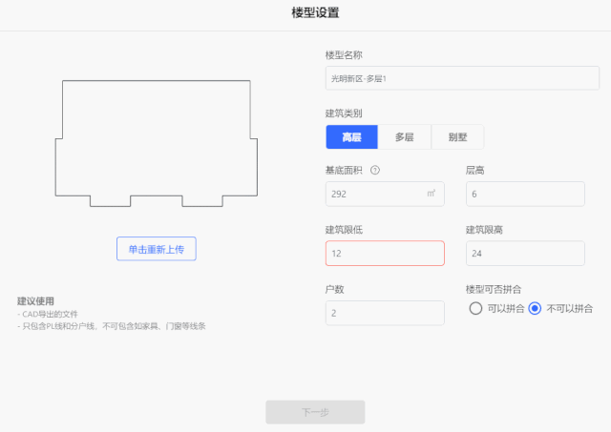Select the 可以拼合 radio button
The height and width of the screenshot is (432, 611).
click(475, 309)
